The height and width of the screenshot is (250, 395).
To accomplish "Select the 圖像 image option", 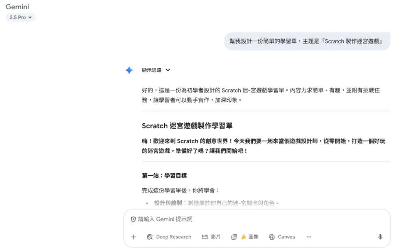I will click(245, 237).
